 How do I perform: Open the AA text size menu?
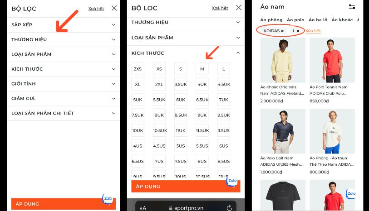point(143,208)
